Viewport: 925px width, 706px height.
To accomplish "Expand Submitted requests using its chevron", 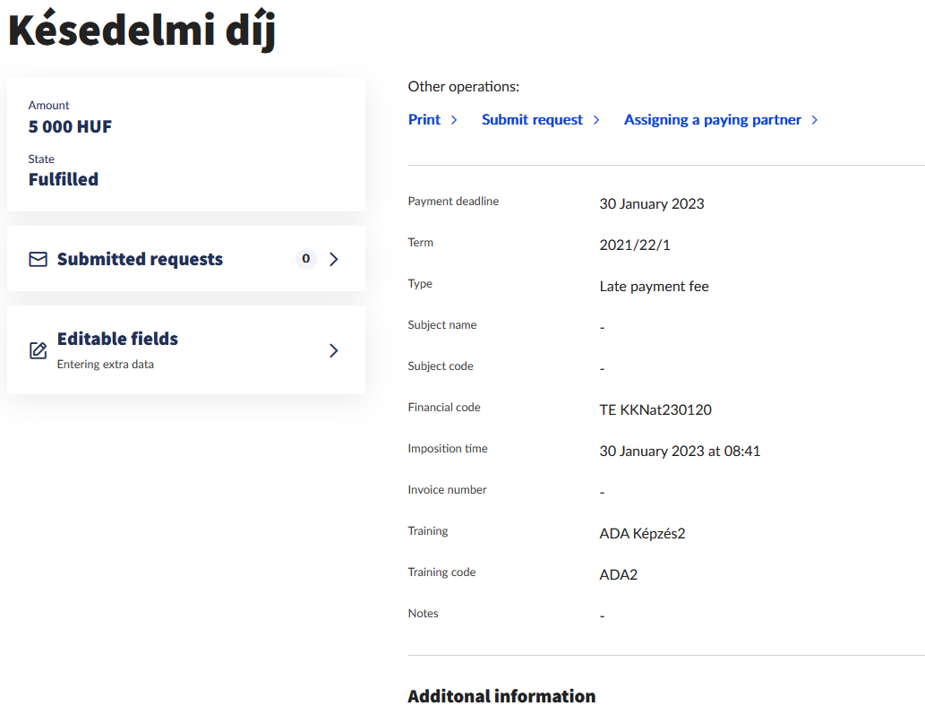I will click(334, 260).
